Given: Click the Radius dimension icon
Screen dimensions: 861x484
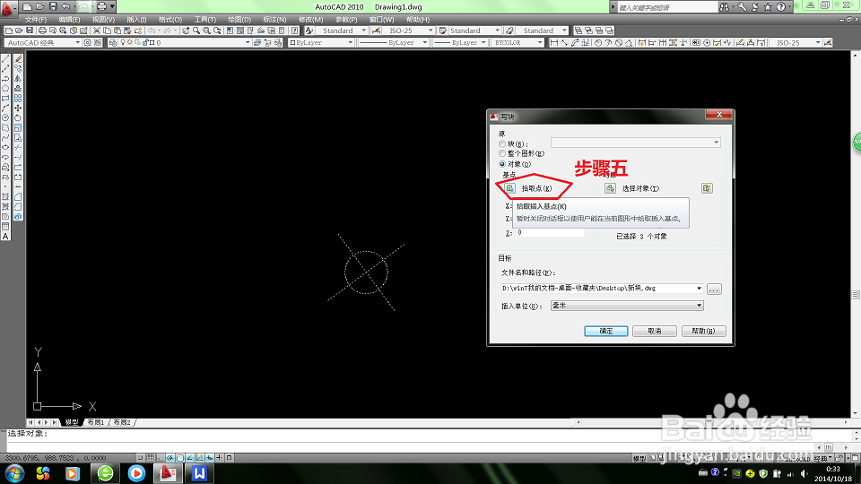Looking at the screenshot, I should pyautogui.click(x=598, y=42).
